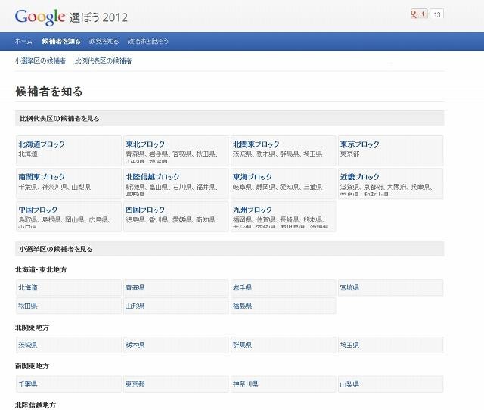Open the 四国ブロック link
Image resolution: width=484 pixels, height=410 pixels.
point(145,210)
